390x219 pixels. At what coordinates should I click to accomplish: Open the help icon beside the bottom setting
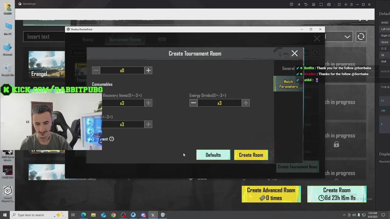pyautogui.click(x=112, y=139)
